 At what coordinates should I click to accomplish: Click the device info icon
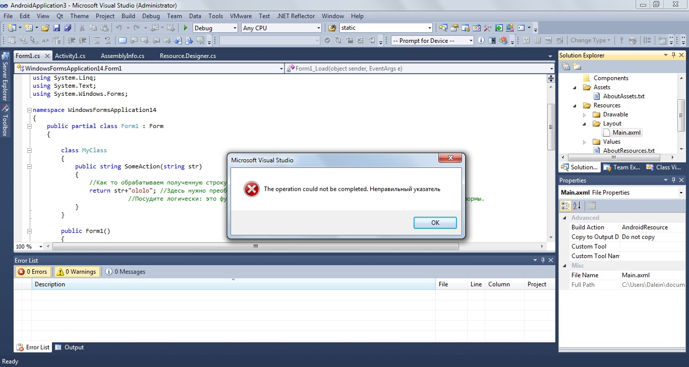click(x=481, y=41)
